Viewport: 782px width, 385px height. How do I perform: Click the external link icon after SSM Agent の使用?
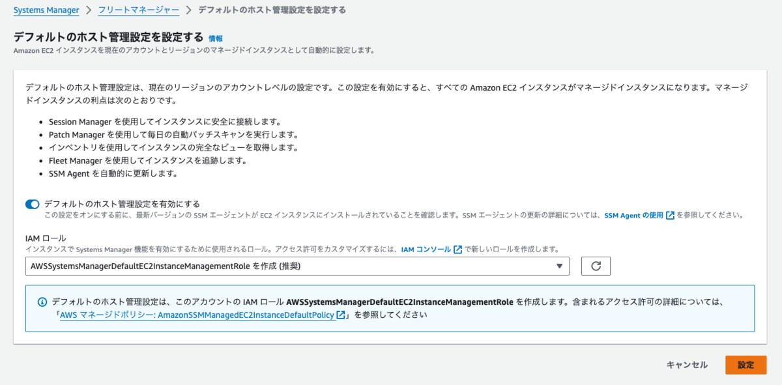(671, 215)
